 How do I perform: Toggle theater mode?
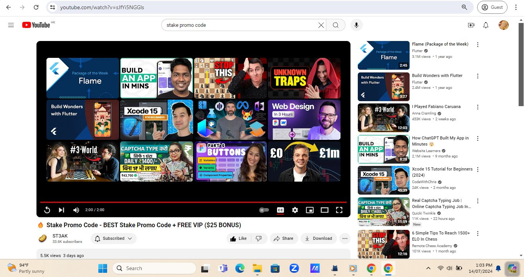coord(324,210)
